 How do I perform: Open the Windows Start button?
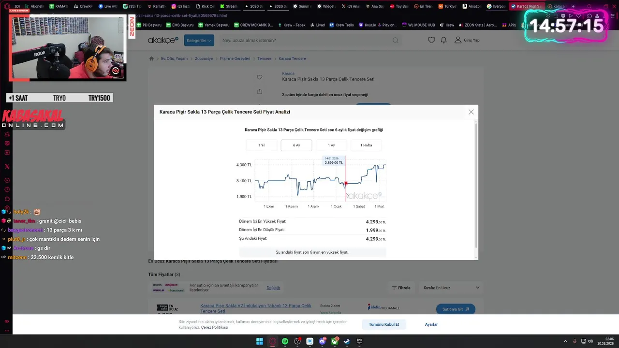click(260, 341)
